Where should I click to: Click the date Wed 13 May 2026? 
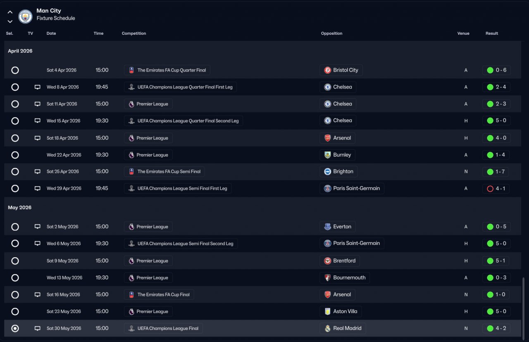point(64,278)
